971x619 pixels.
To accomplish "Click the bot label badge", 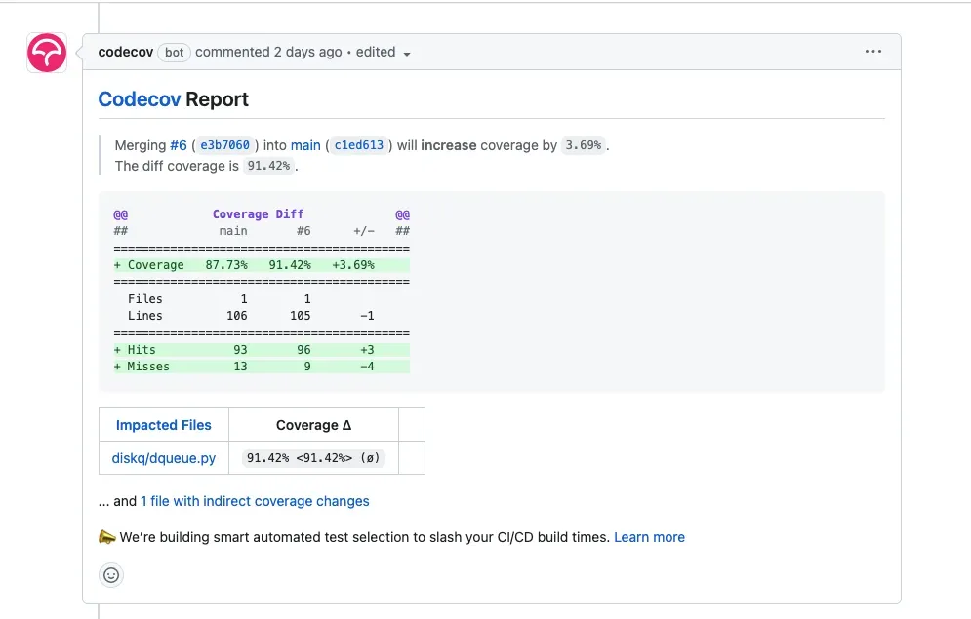I will [x=174, y=53].
